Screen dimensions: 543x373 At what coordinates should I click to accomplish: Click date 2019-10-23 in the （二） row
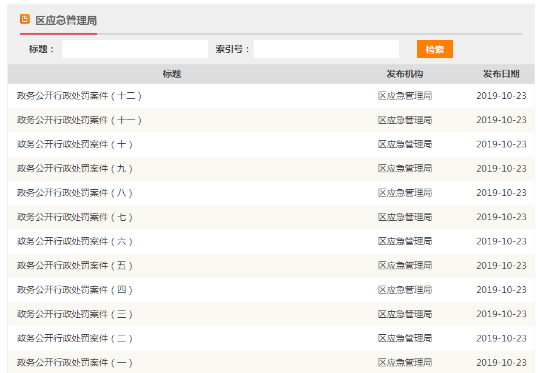[501, 338]
